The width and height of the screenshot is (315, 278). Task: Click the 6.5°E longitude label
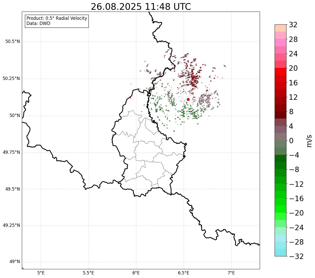184,273
